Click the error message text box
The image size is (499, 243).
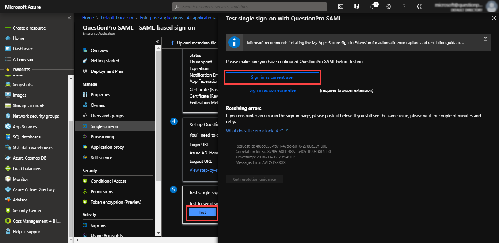[x=358, y=154]
